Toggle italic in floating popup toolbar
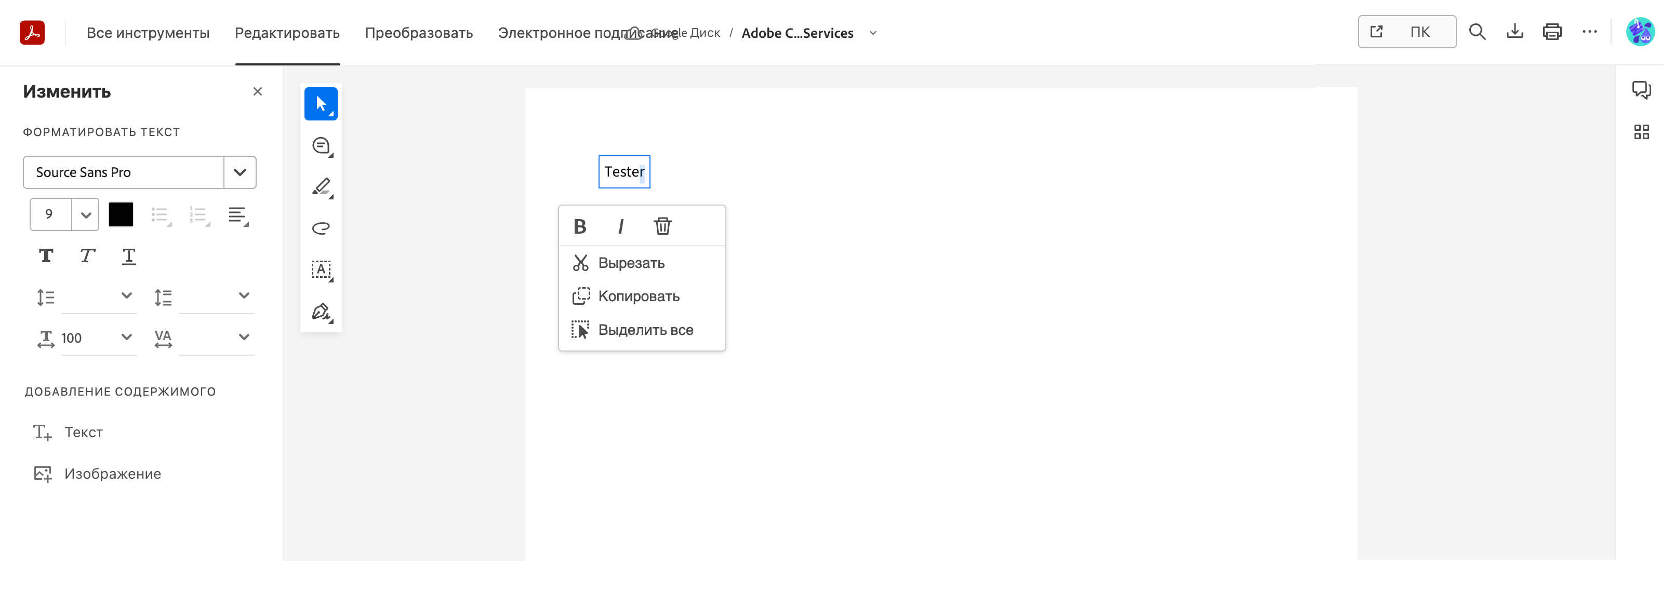Viewport: 1674px width, 594px height. click(x=620, y=226)
